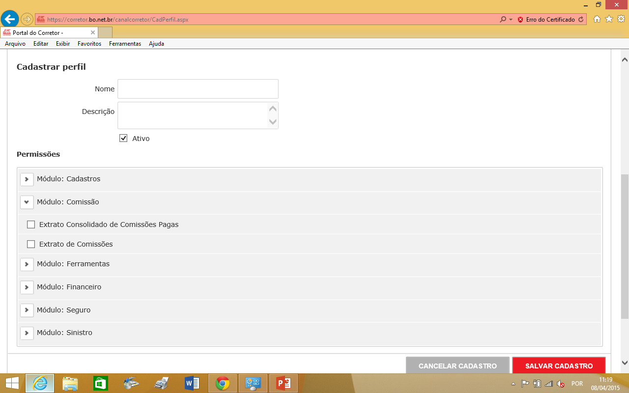Click Descrição textarea scroll down arrow
629x393 pixels.
[273, 122]
